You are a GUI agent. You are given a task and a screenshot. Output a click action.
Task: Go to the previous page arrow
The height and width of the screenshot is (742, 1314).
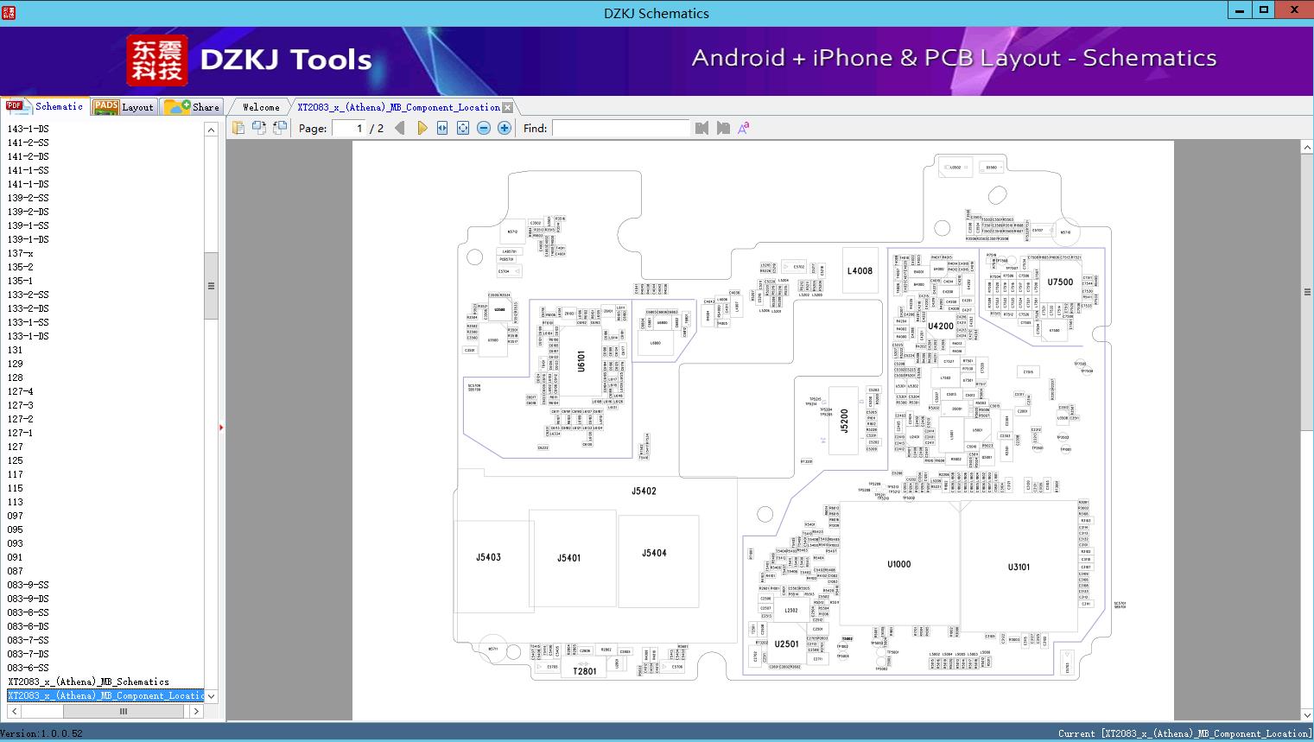[x=400, y=128]
